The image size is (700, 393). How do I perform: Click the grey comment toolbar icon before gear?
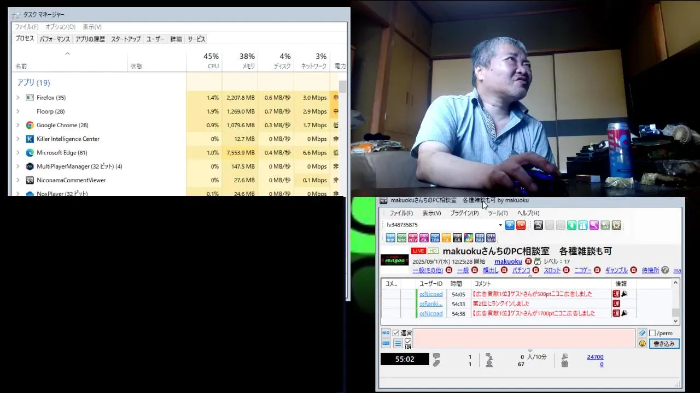[x=605, y=225]
